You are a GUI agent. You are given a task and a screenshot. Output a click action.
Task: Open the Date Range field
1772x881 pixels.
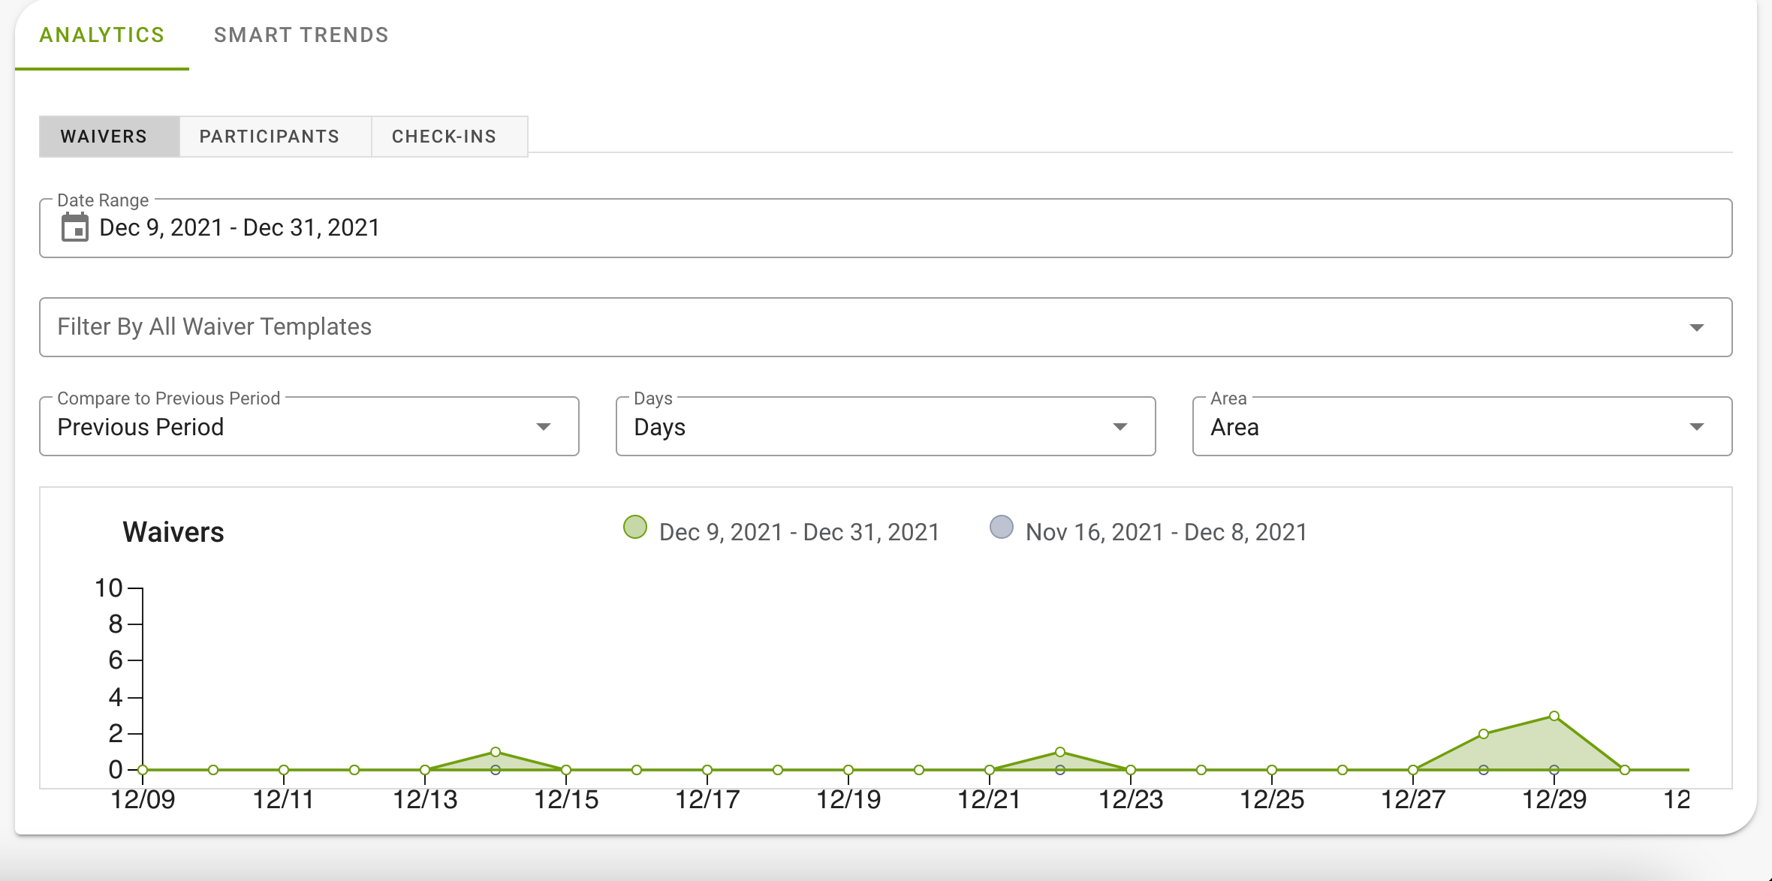click(885, 228)
